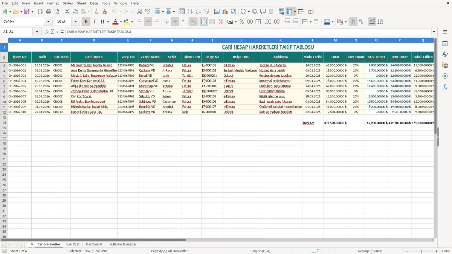452x254 pixels.
Task: Toggle Italic formatting
Action: (95, 22)
